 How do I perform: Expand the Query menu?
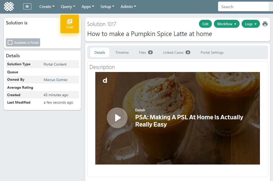click(x=68, y=7)
